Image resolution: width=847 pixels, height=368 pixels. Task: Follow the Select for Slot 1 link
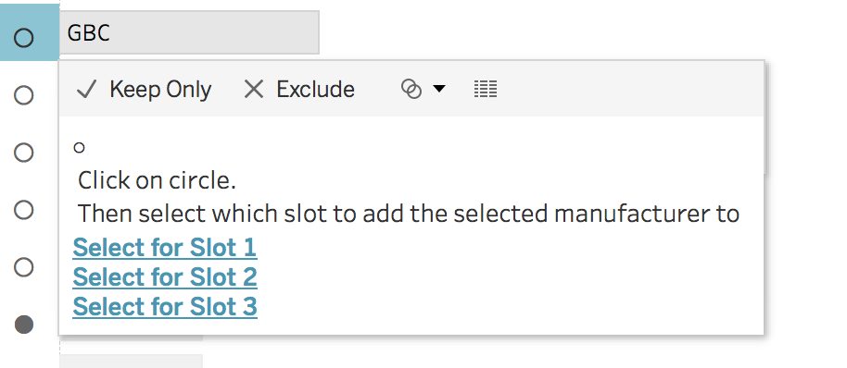[165, 248]
